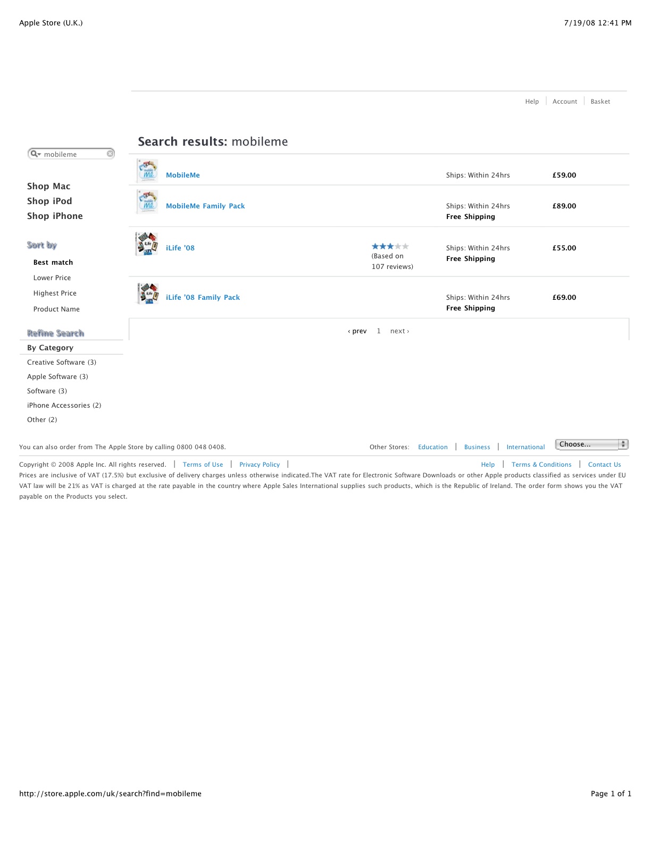Filter by Other (2) category
Image resolution: width=651 pixels, height=842 pixels.
(42, 420)
